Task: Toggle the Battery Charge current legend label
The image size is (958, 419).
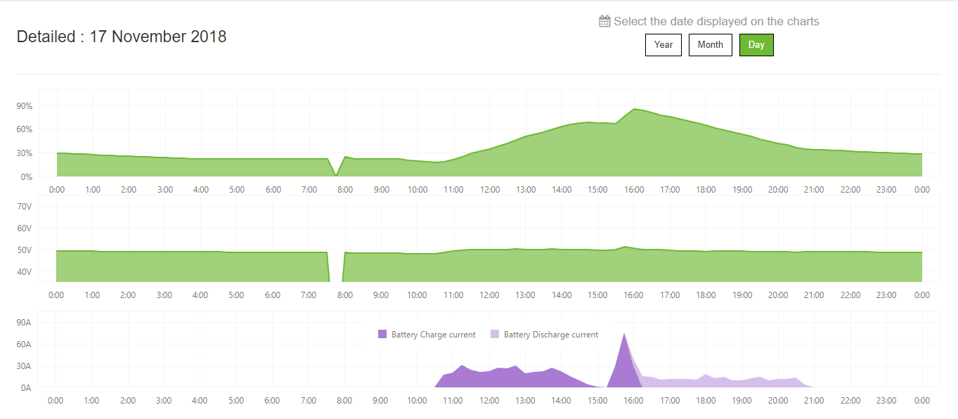Action: [433, 335]
